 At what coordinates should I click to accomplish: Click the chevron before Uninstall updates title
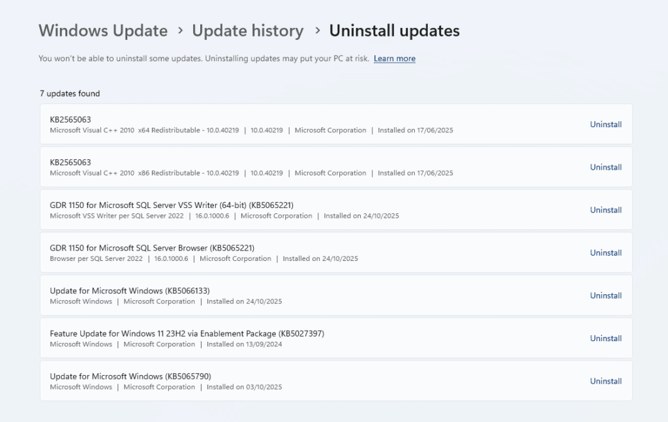coord(317,31)
